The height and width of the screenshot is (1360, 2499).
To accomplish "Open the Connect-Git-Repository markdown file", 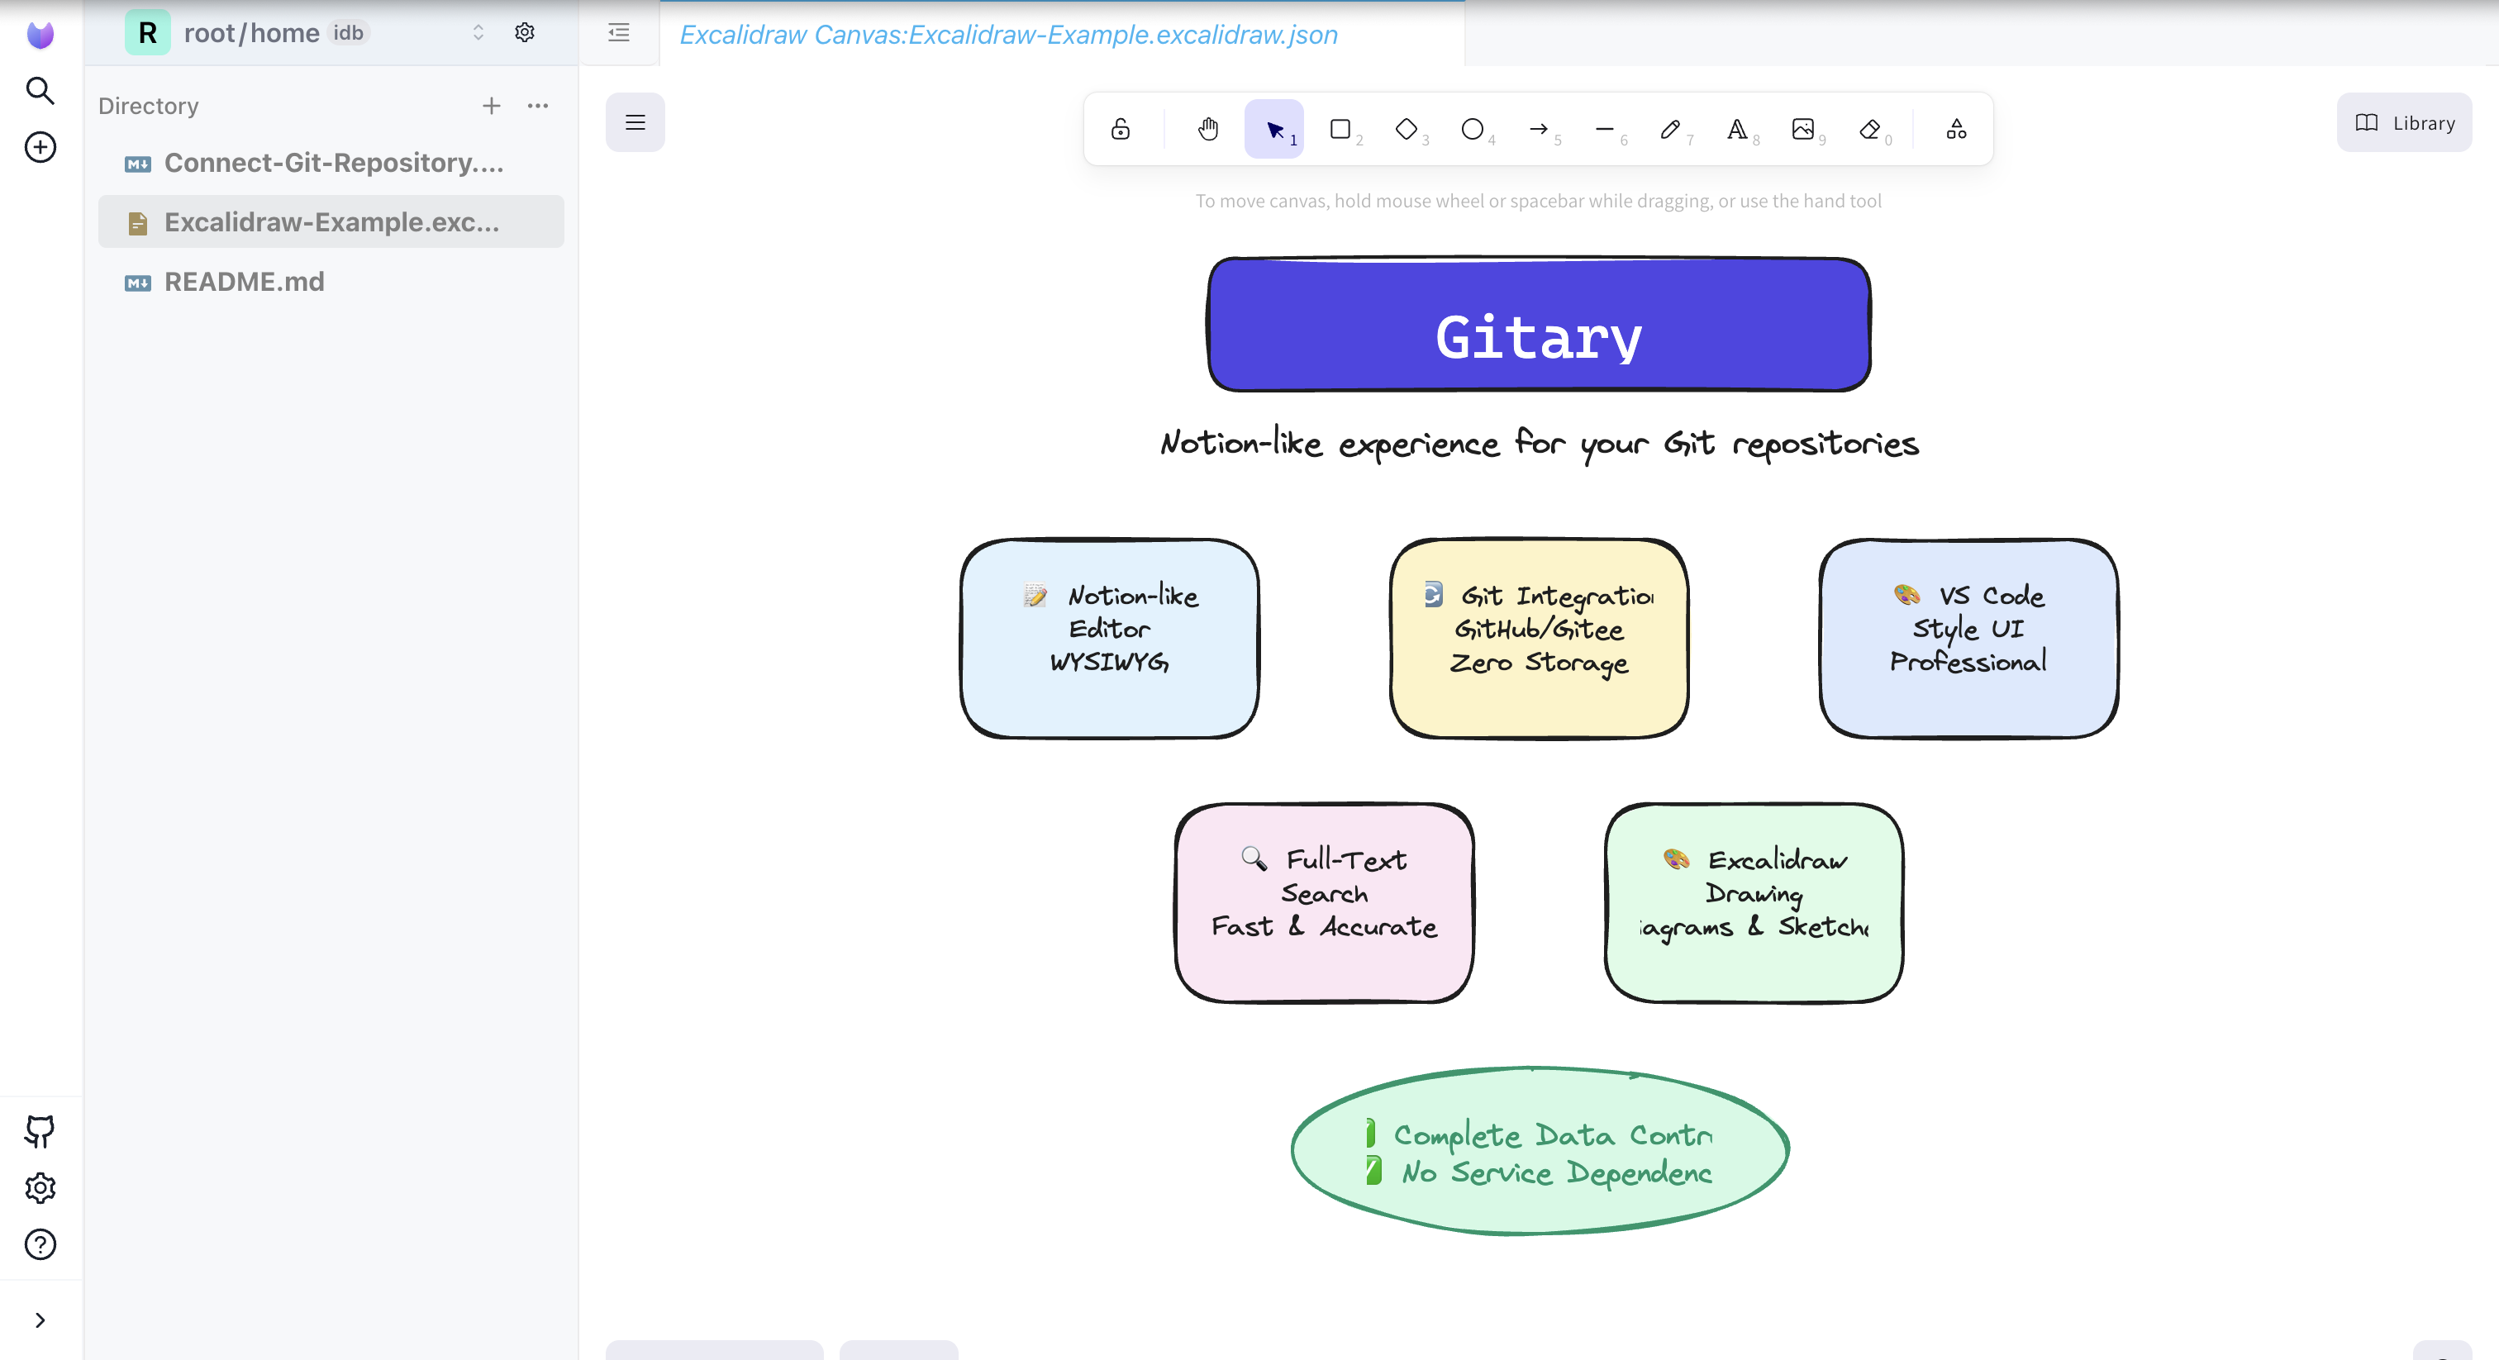I will click(x=333, y=163).
